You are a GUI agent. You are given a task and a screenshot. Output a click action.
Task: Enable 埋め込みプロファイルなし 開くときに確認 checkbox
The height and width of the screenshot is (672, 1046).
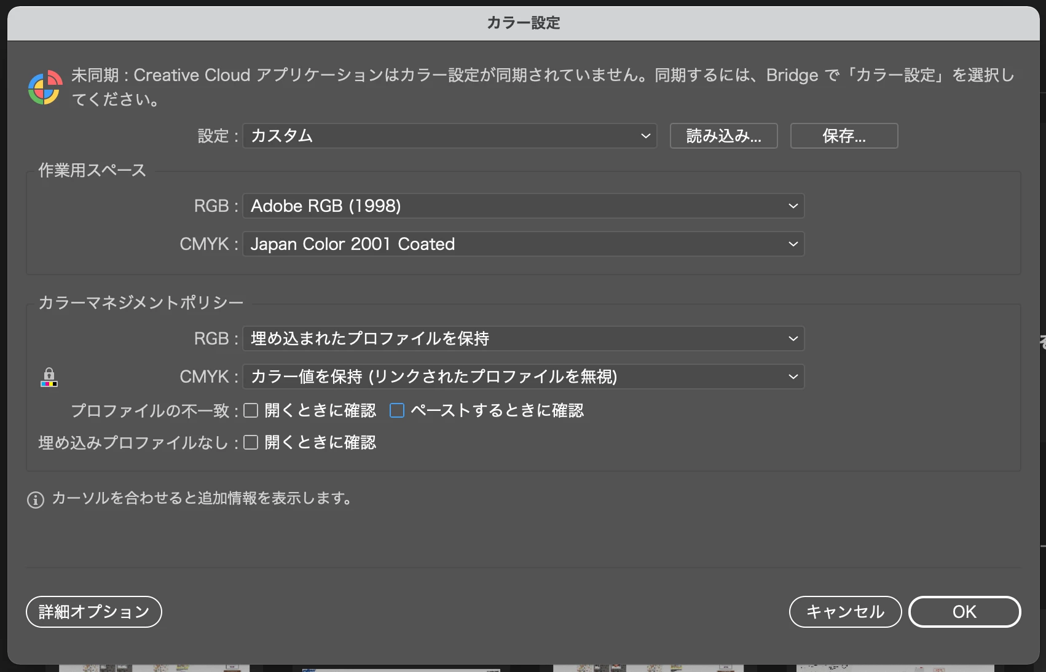[x=251, y=442]
